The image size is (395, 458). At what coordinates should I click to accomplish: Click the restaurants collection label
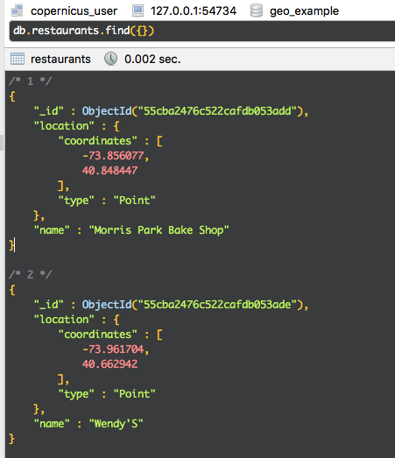pyautogui.click(x=60, y=59)
